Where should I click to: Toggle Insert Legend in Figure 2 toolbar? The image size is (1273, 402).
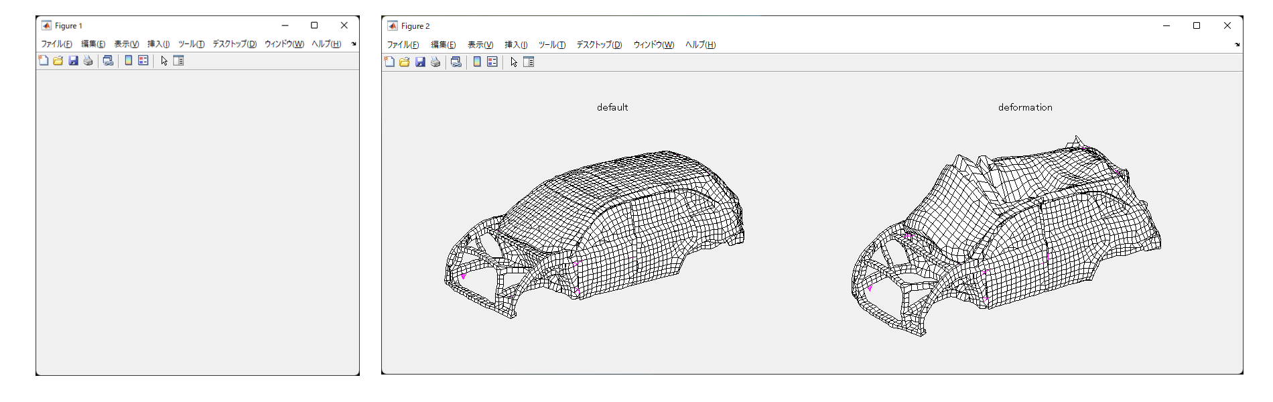tap(492, 62)
